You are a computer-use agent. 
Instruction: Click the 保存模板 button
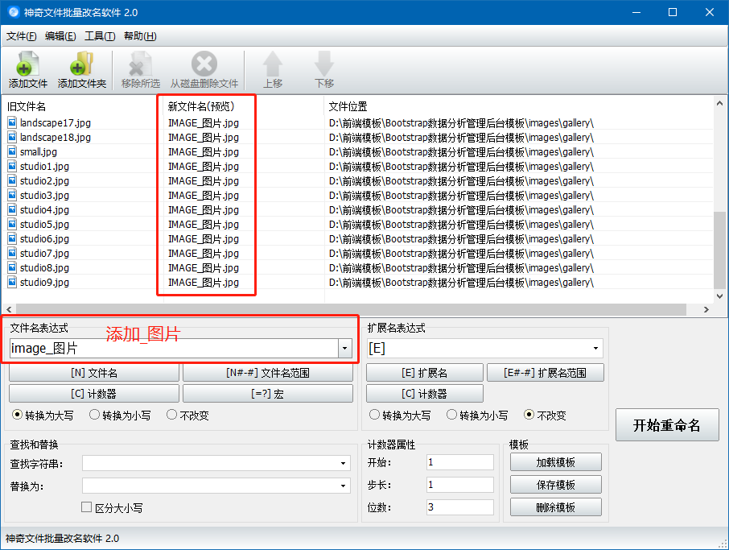[555, 484]
